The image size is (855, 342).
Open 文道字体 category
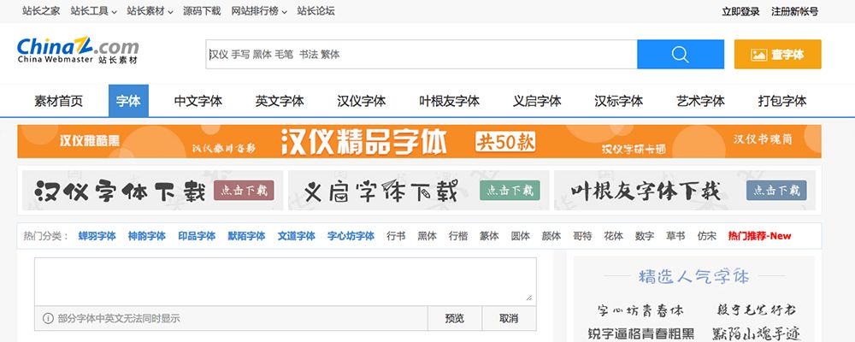tap(296, 236)
